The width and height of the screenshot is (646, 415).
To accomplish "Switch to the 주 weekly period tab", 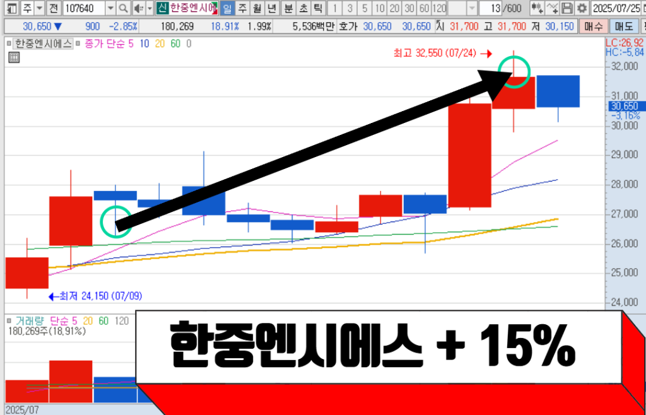I will coord(242,8).
